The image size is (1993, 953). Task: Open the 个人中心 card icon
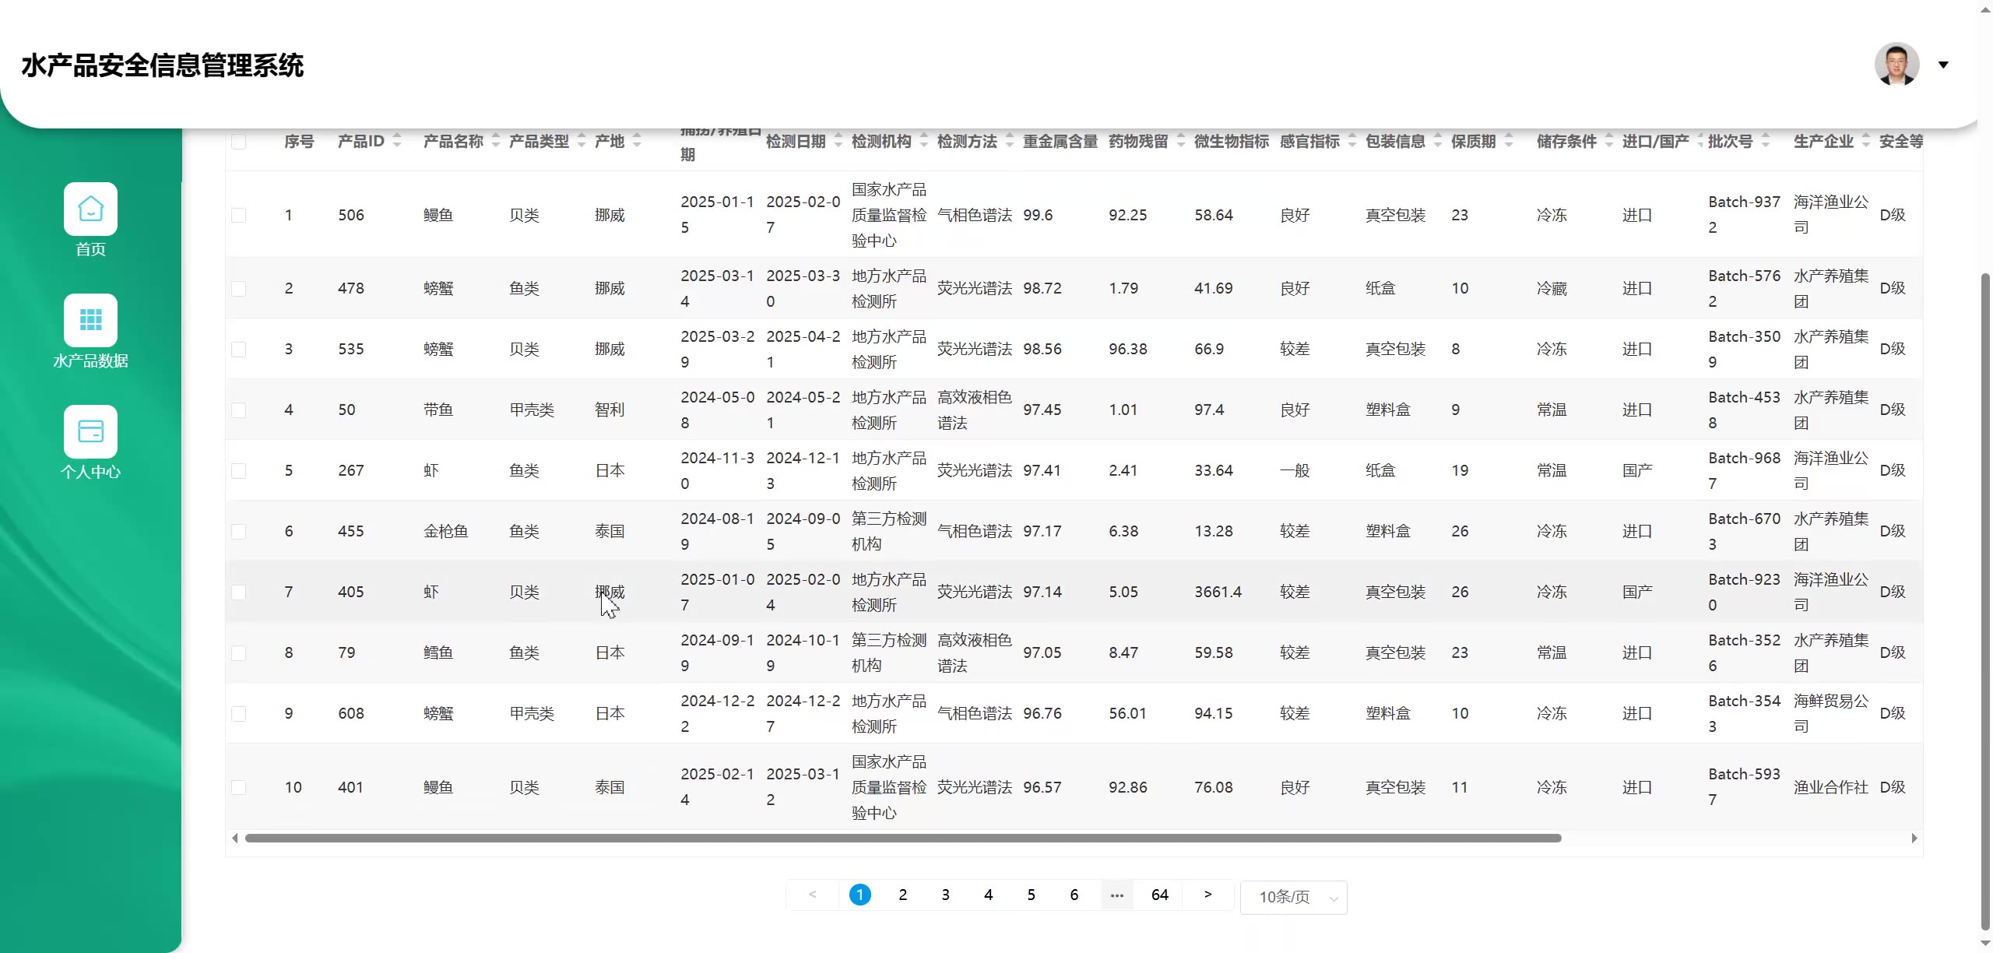tap(90, 431)
